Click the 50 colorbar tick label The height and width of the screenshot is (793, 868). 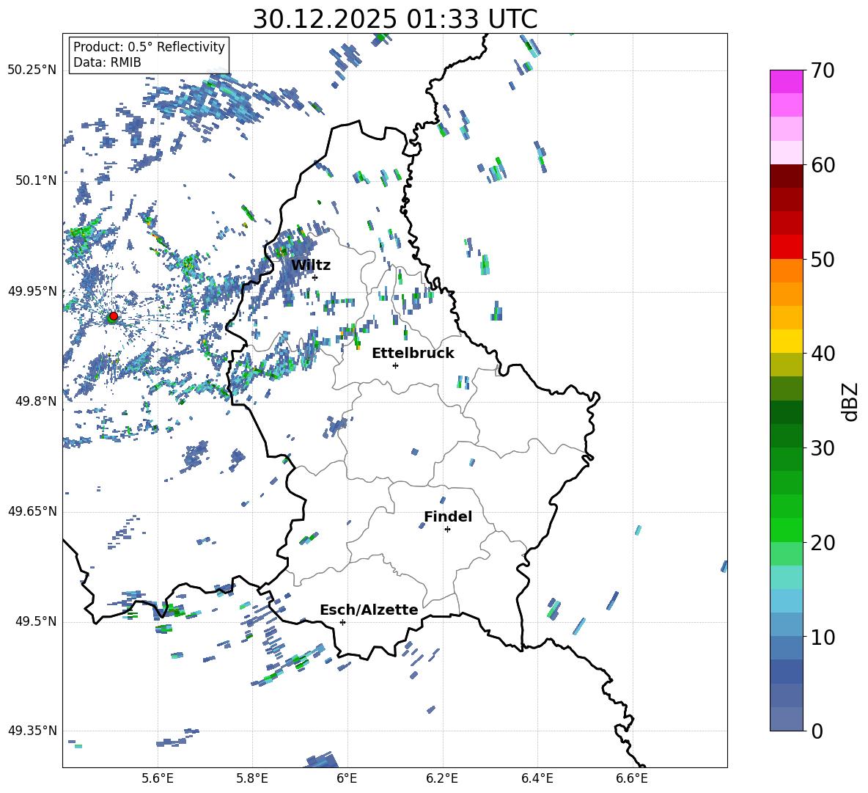(x=823, y=260)
